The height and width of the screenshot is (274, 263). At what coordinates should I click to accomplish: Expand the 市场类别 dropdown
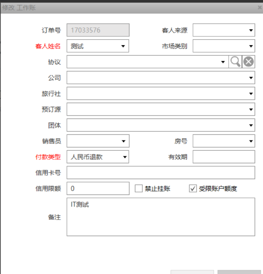[x=251, y=46]
